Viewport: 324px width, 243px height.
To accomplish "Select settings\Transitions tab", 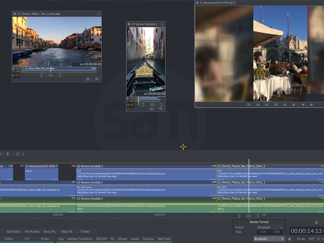I will (80, 238).
